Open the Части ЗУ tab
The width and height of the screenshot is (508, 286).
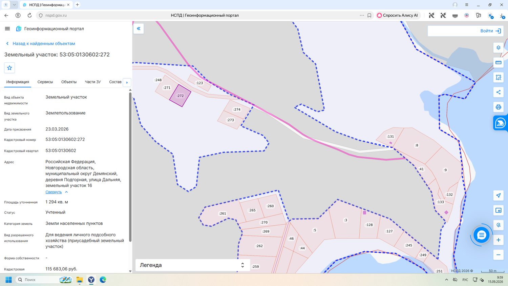(93, 82)
